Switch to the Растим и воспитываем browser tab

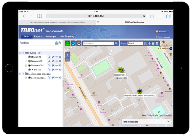(x=57, y=22)
